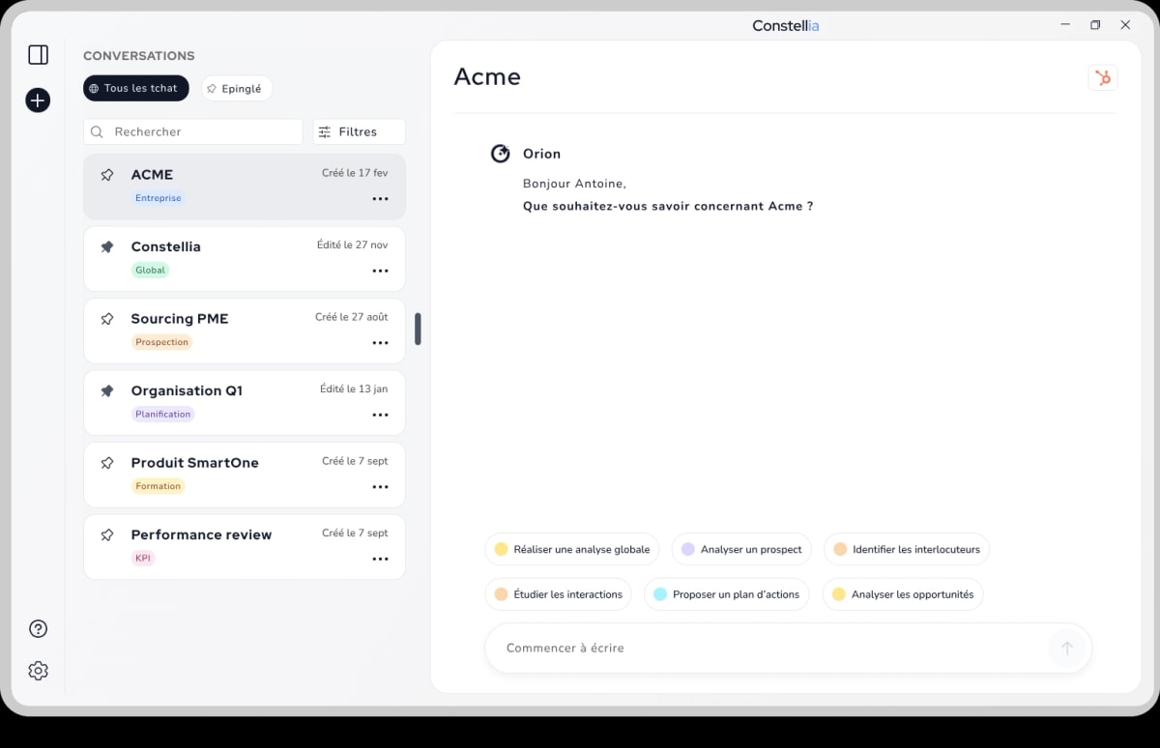This screenshot has height=748, width=1160.
Task: Open the help question mark icon
Action: tap(38, 629)
